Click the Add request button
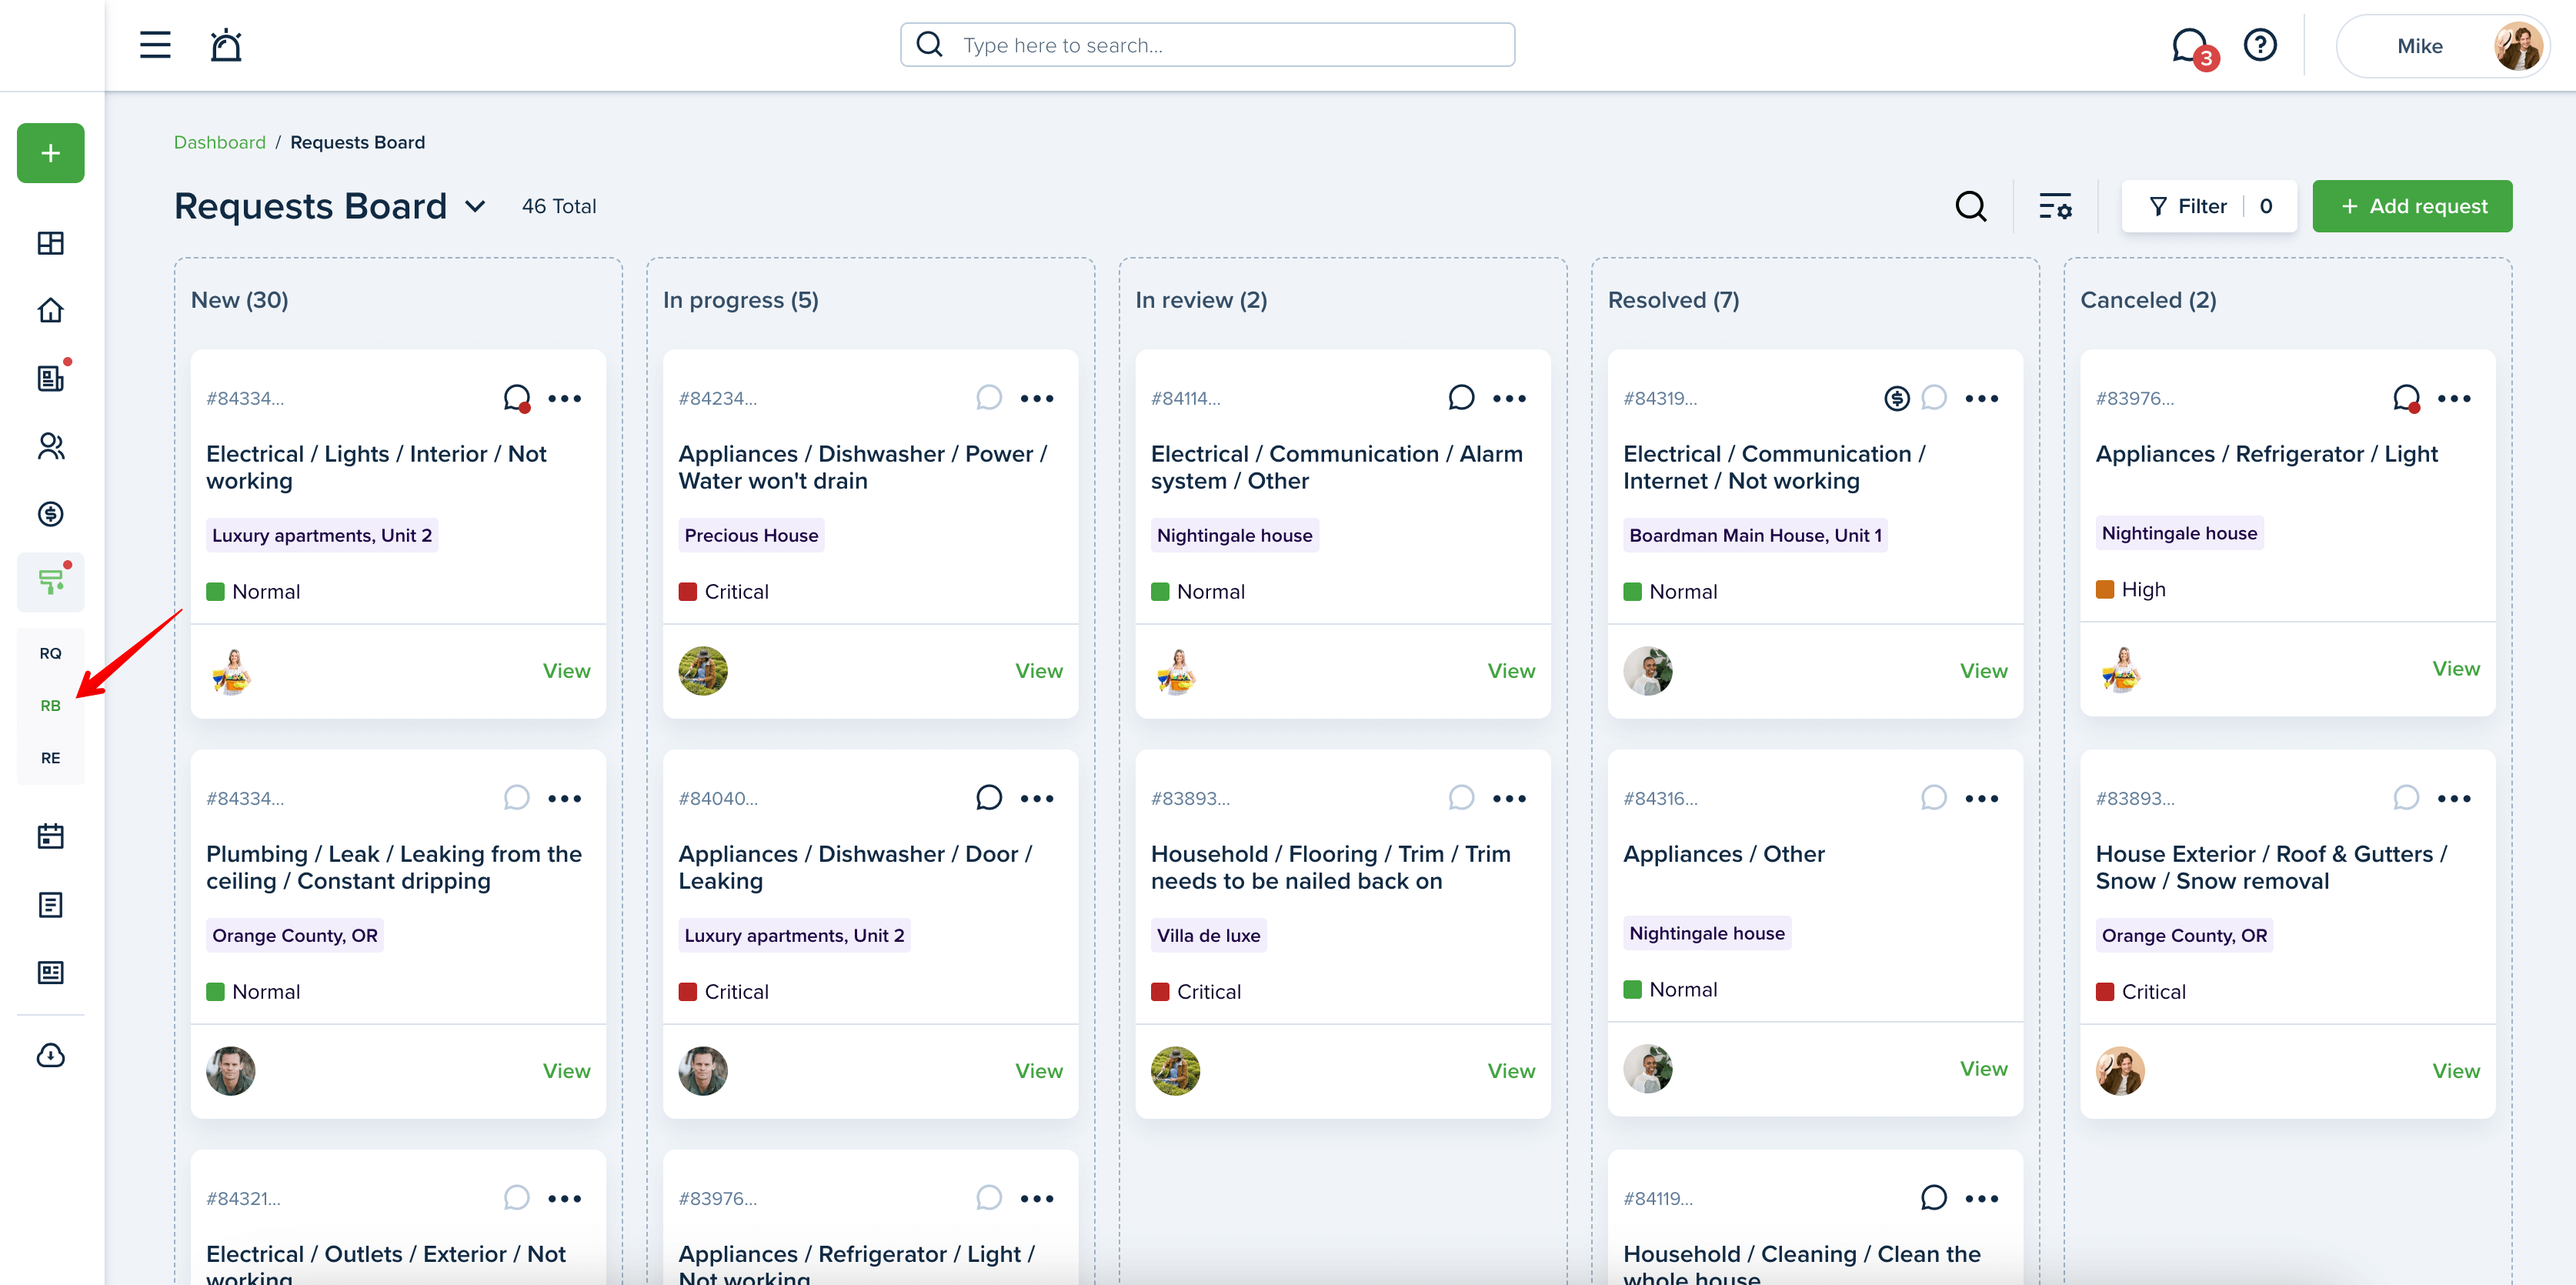Viewport: 2576px width, 1285px height. point(2412,206)
